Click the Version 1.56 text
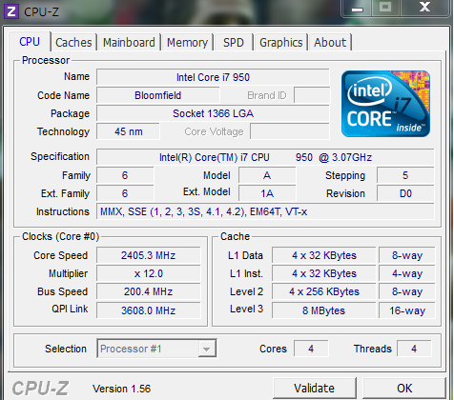The width and height of the screenshot is (454, 400). [x=121, y=389]
